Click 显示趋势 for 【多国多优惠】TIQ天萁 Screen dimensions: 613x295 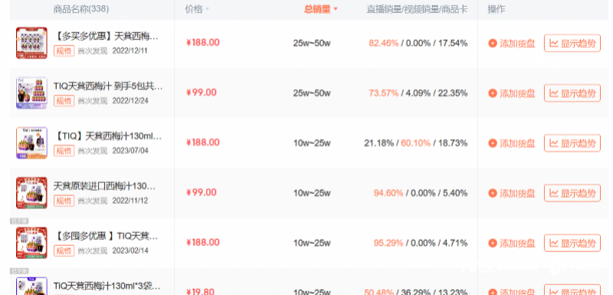572,243
